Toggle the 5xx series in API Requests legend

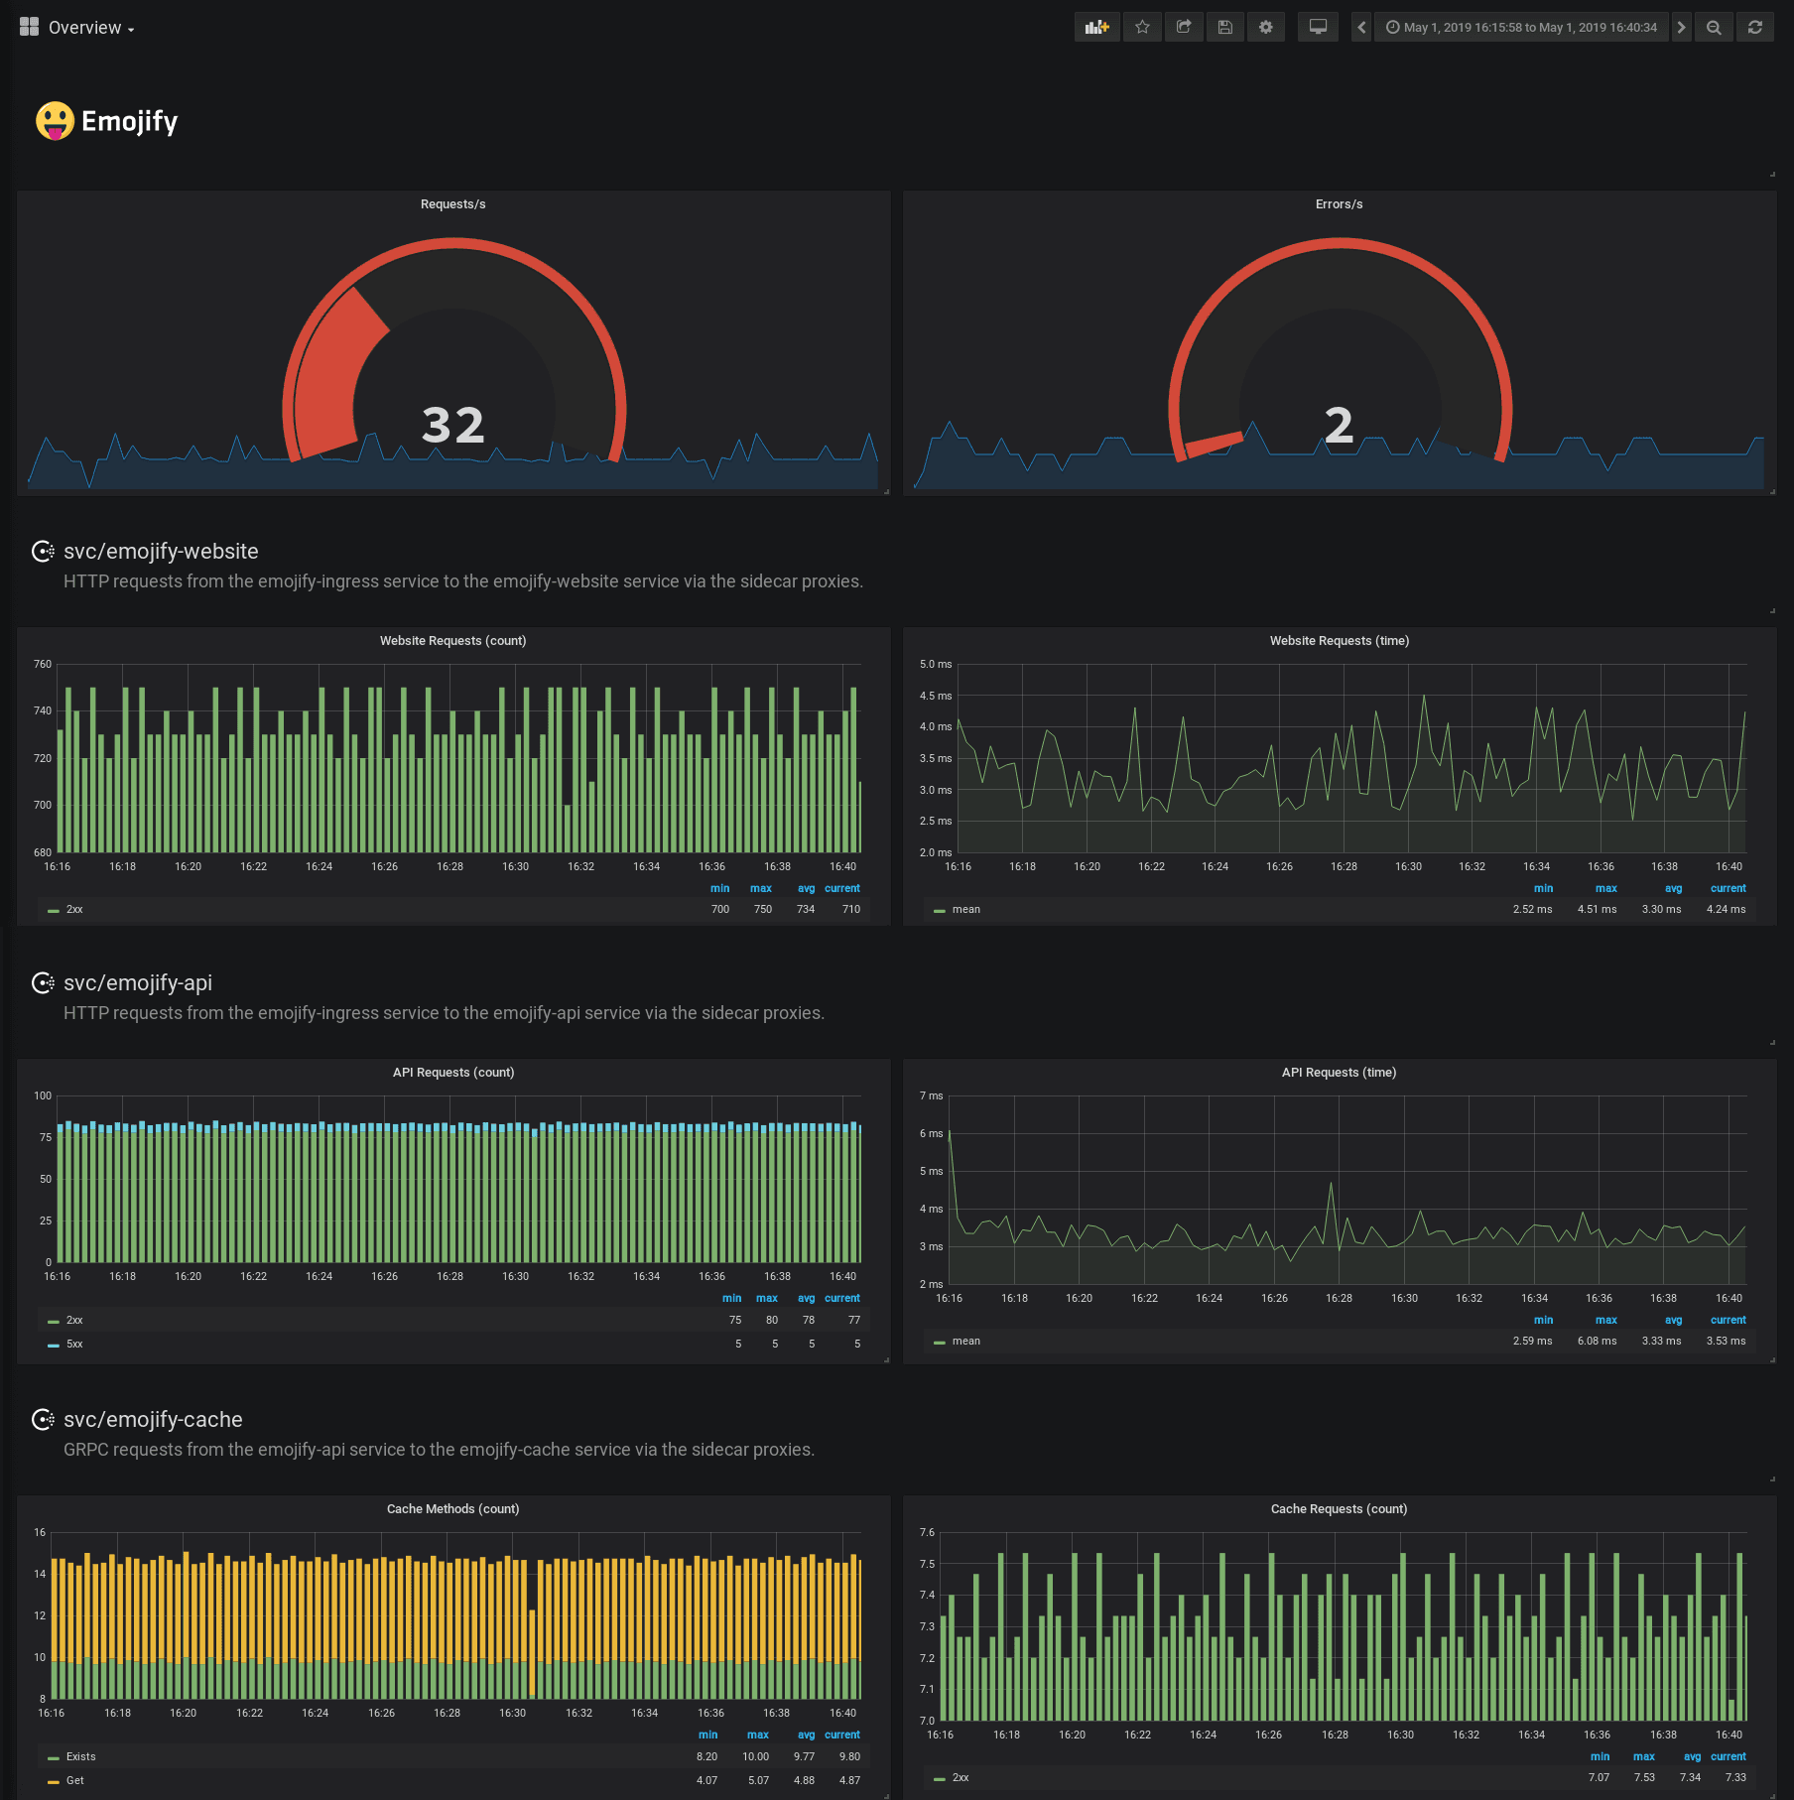(73, 1344)
